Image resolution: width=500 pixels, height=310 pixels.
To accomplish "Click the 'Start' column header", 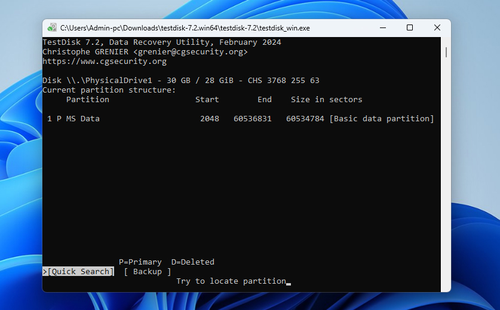I will coord(207,100).
